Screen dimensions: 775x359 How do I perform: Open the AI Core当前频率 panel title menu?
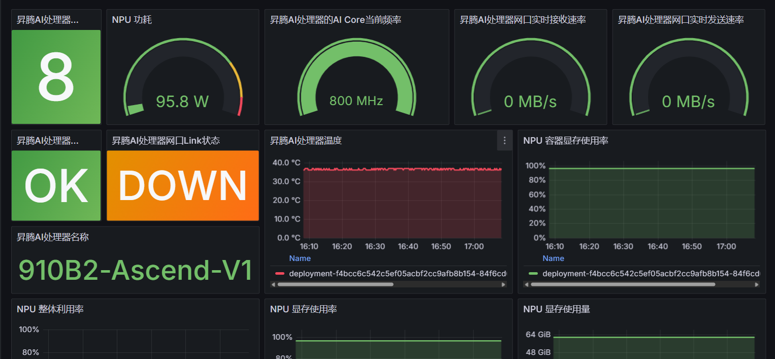pos(336,20)
